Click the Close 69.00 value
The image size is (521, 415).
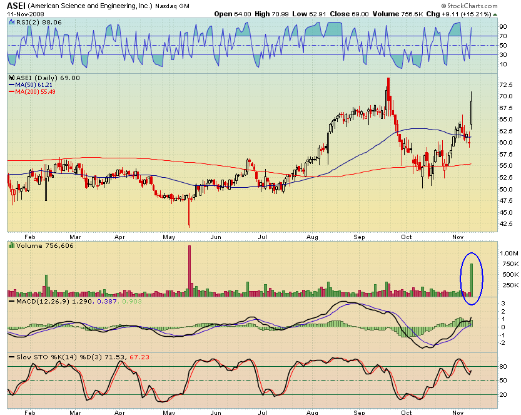[349, 14]
